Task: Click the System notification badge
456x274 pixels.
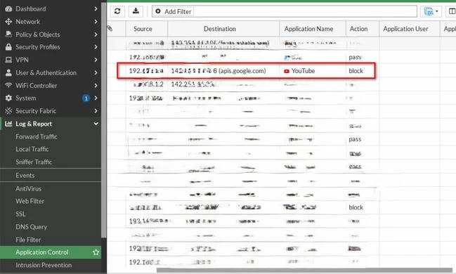Action: [x=86, y=98]
